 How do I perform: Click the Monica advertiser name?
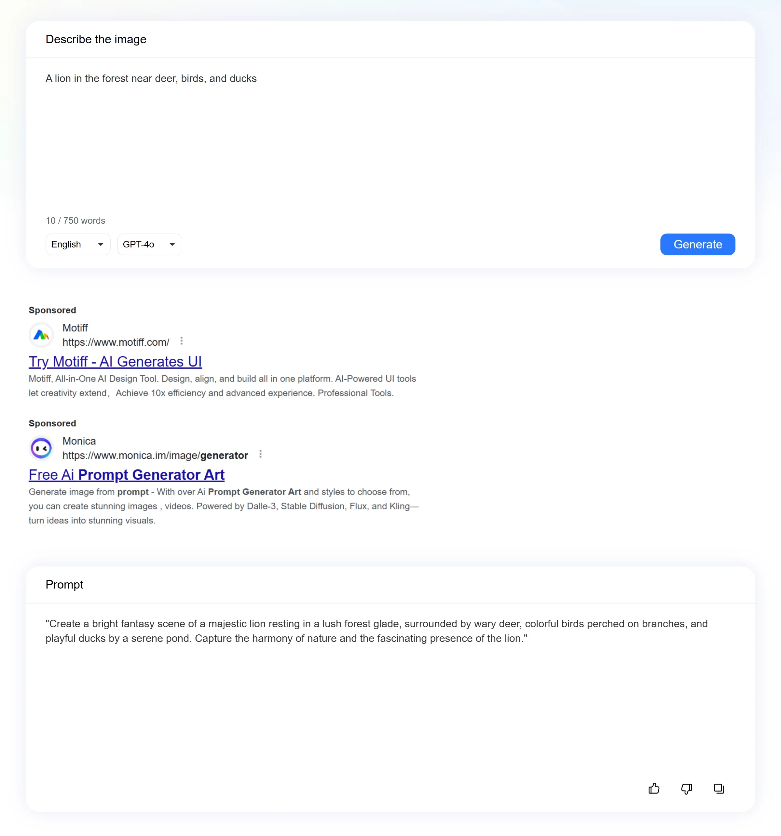[79, 441]
